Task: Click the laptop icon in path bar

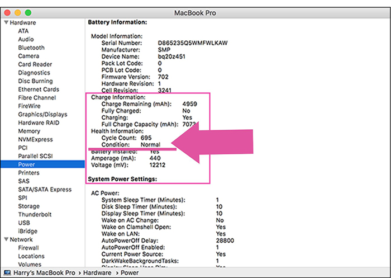Action: [7, 272]
